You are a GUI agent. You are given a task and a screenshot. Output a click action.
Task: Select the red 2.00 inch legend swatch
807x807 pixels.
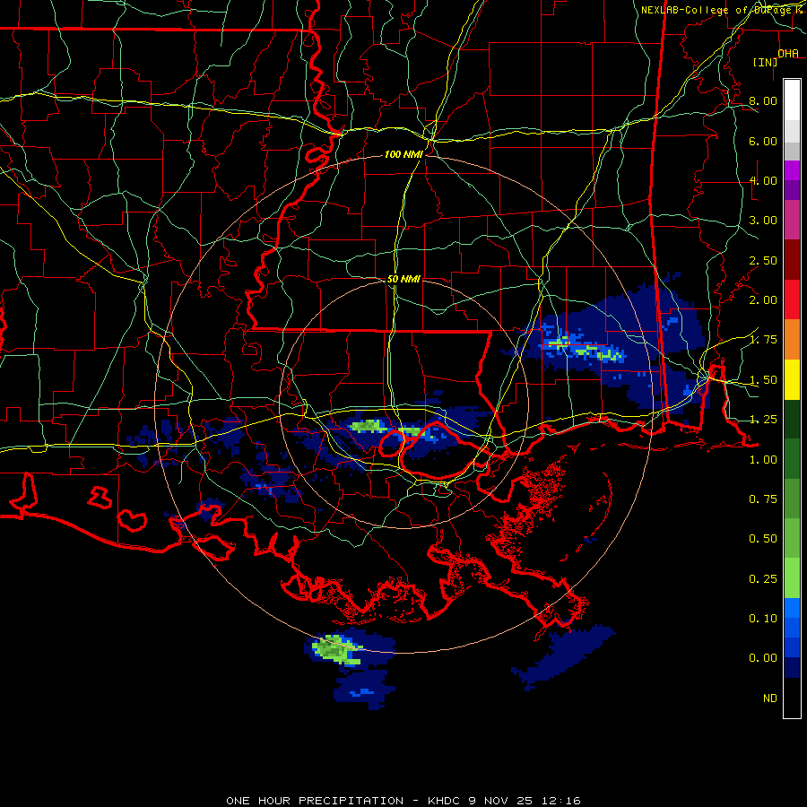792,299
